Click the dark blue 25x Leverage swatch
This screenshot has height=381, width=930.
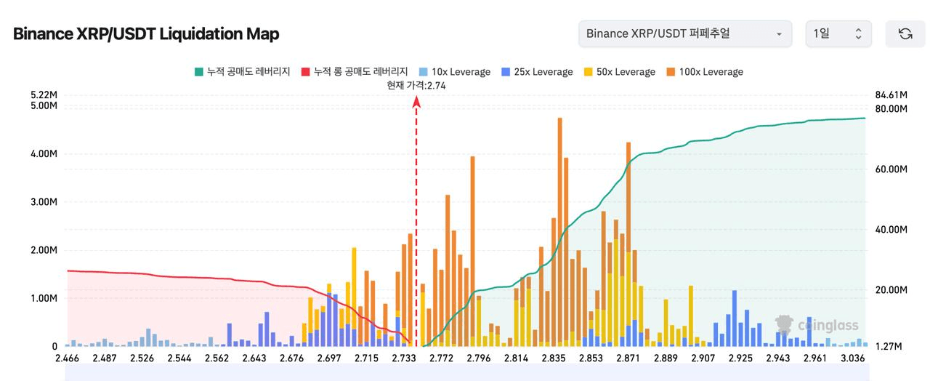(x=506, y=71)
